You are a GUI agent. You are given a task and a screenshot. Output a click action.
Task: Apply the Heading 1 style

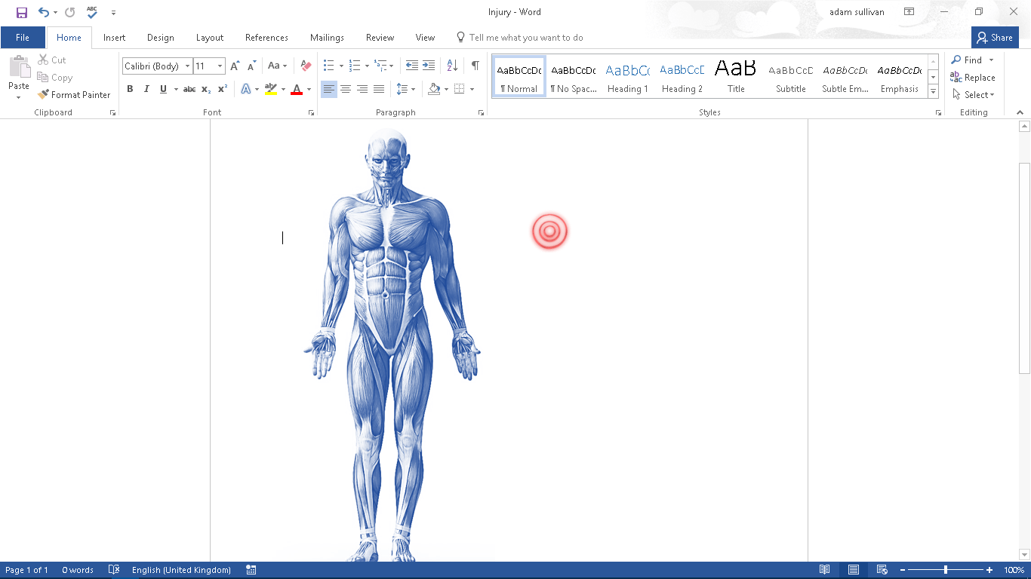627,75
